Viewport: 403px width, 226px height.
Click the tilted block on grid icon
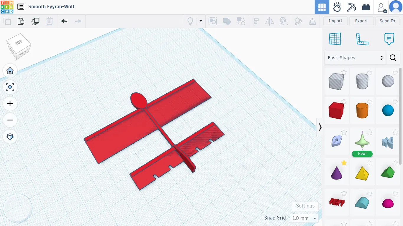click(298, 21)
